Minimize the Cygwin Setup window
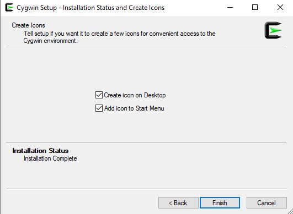293x214 pixels. [230, 8]
